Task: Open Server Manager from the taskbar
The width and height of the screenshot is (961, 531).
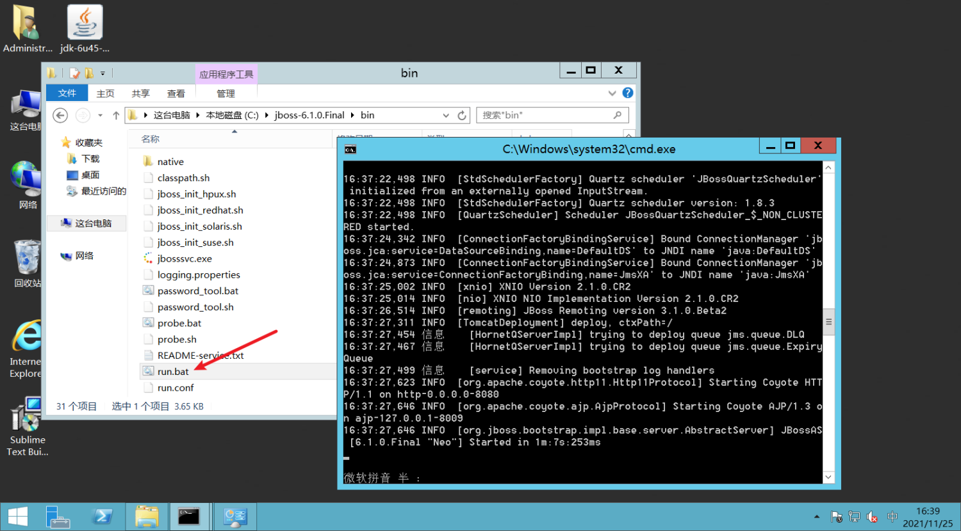Action: [x=58, y=517]
